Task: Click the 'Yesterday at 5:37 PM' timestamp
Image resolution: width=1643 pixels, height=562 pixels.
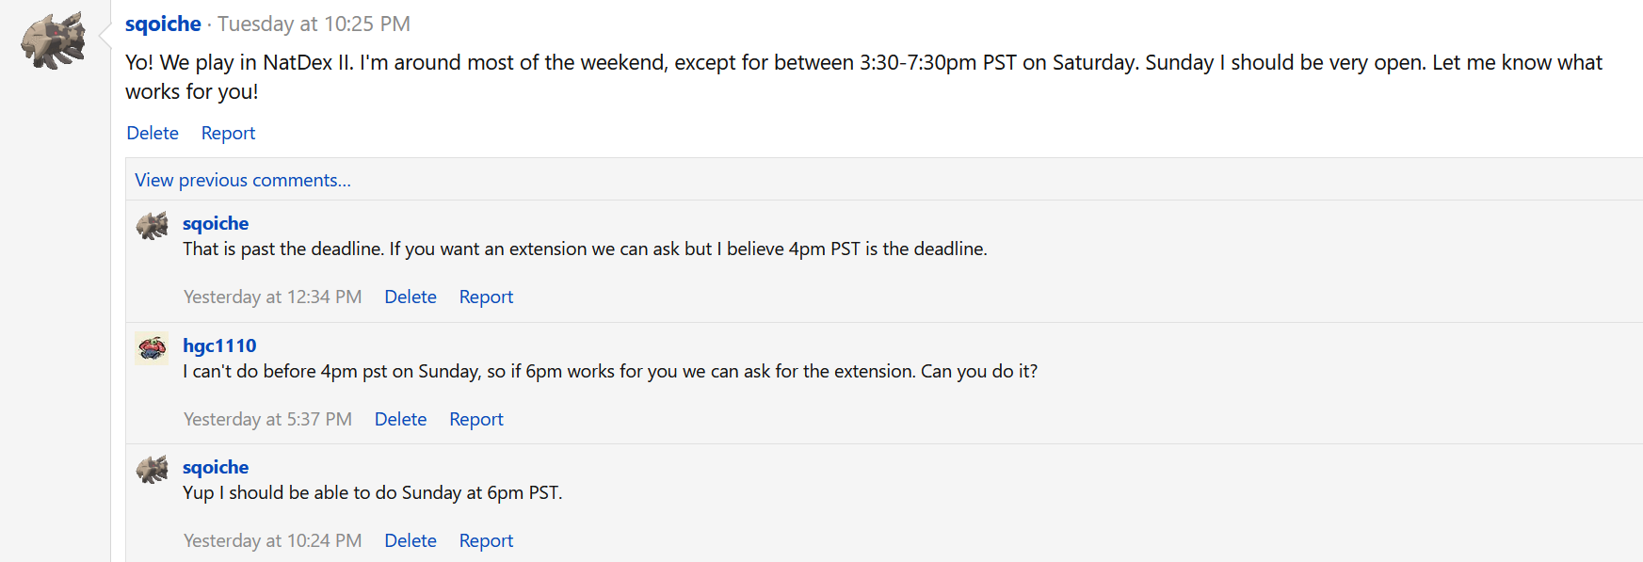Action: tap(267, 419)
